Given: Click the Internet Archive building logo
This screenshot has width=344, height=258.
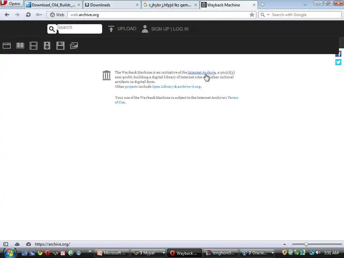Looking at the screenshot, I should 106,75.
